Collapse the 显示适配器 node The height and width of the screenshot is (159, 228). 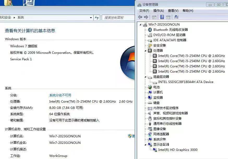145,145
